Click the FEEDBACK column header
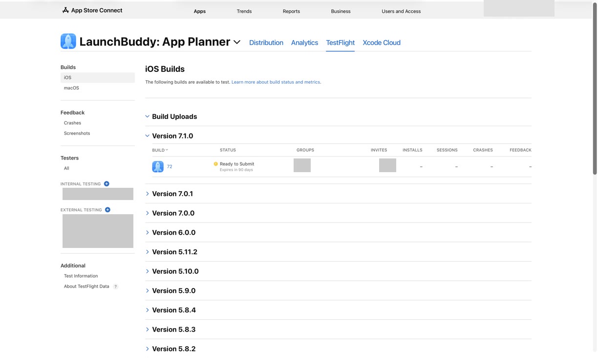The width and height of the screenshot is (598, 358). [520, 150]
